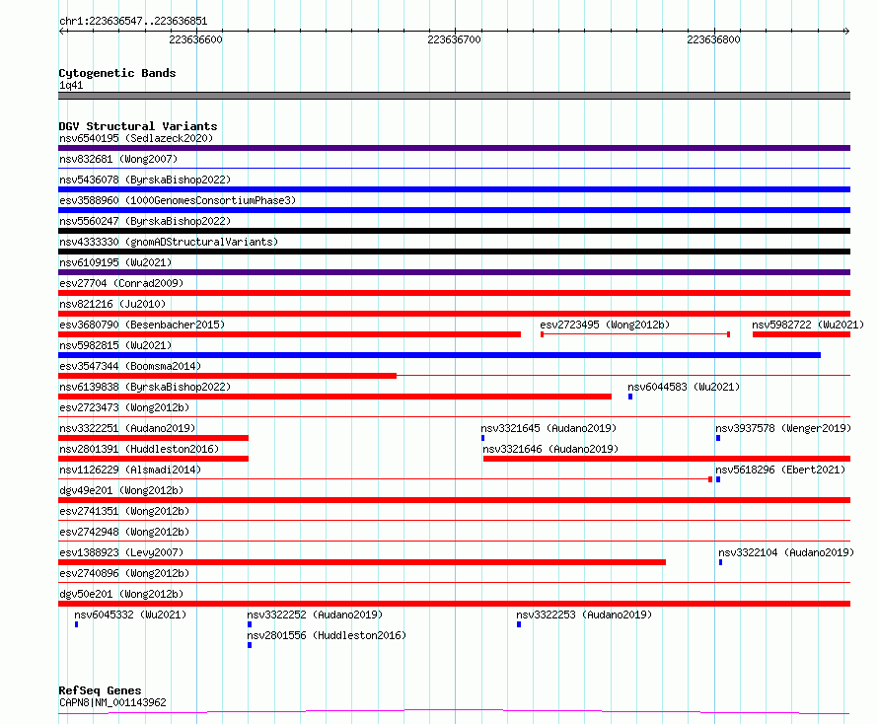
Task: Click the nsv6540195 (Sedlazeck2020) variant label
Action: tap(136, 138)
